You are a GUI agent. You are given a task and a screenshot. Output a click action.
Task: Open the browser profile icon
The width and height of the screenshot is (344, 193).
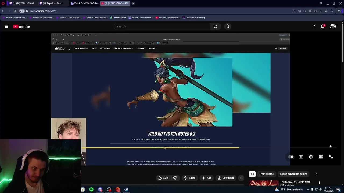coord(332,11)
